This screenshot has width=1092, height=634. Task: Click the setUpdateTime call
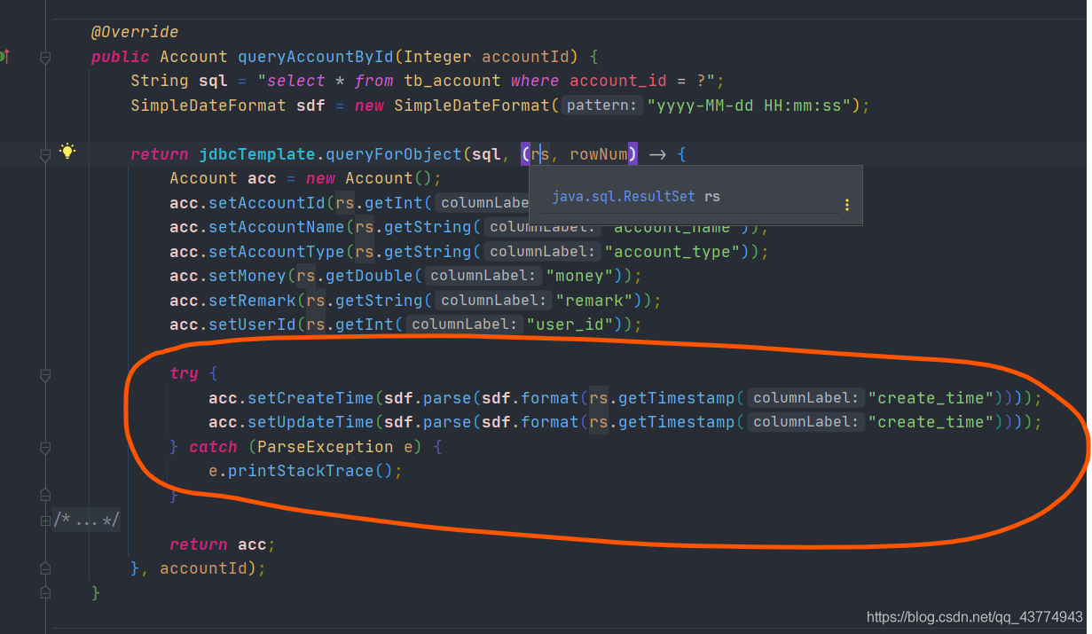point(310,422)
